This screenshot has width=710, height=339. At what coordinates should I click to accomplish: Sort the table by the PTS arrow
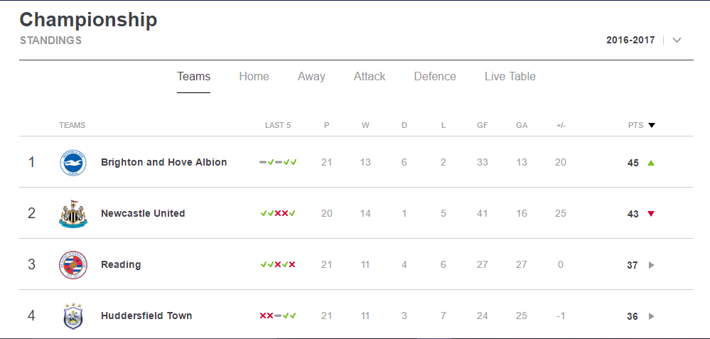tap(652, 126)
